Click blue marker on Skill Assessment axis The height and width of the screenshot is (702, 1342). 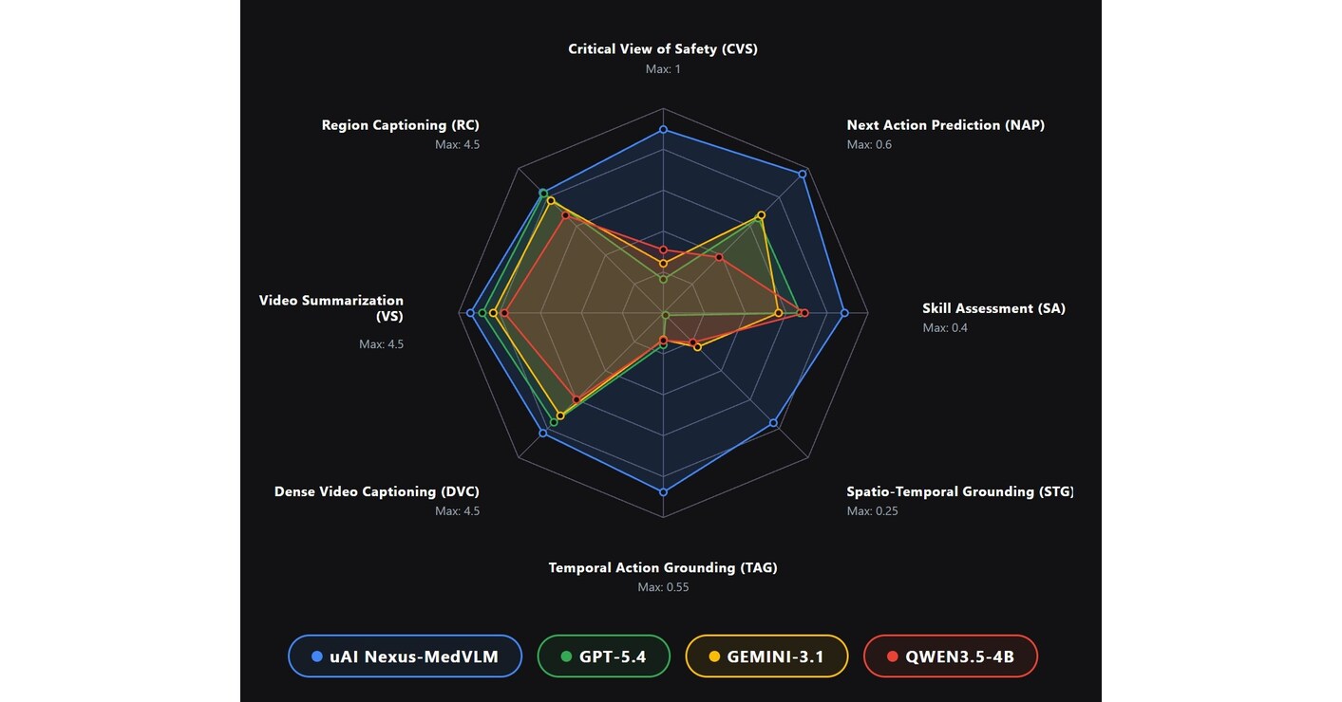click(843, 312)
